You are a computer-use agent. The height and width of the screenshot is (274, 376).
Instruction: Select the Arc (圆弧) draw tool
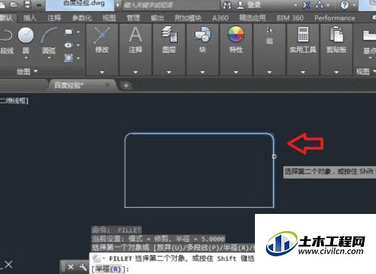tap(49, 40)
